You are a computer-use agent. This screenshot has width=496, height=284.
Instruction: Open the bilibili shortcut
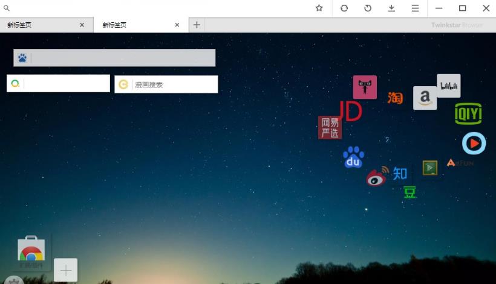449,86
